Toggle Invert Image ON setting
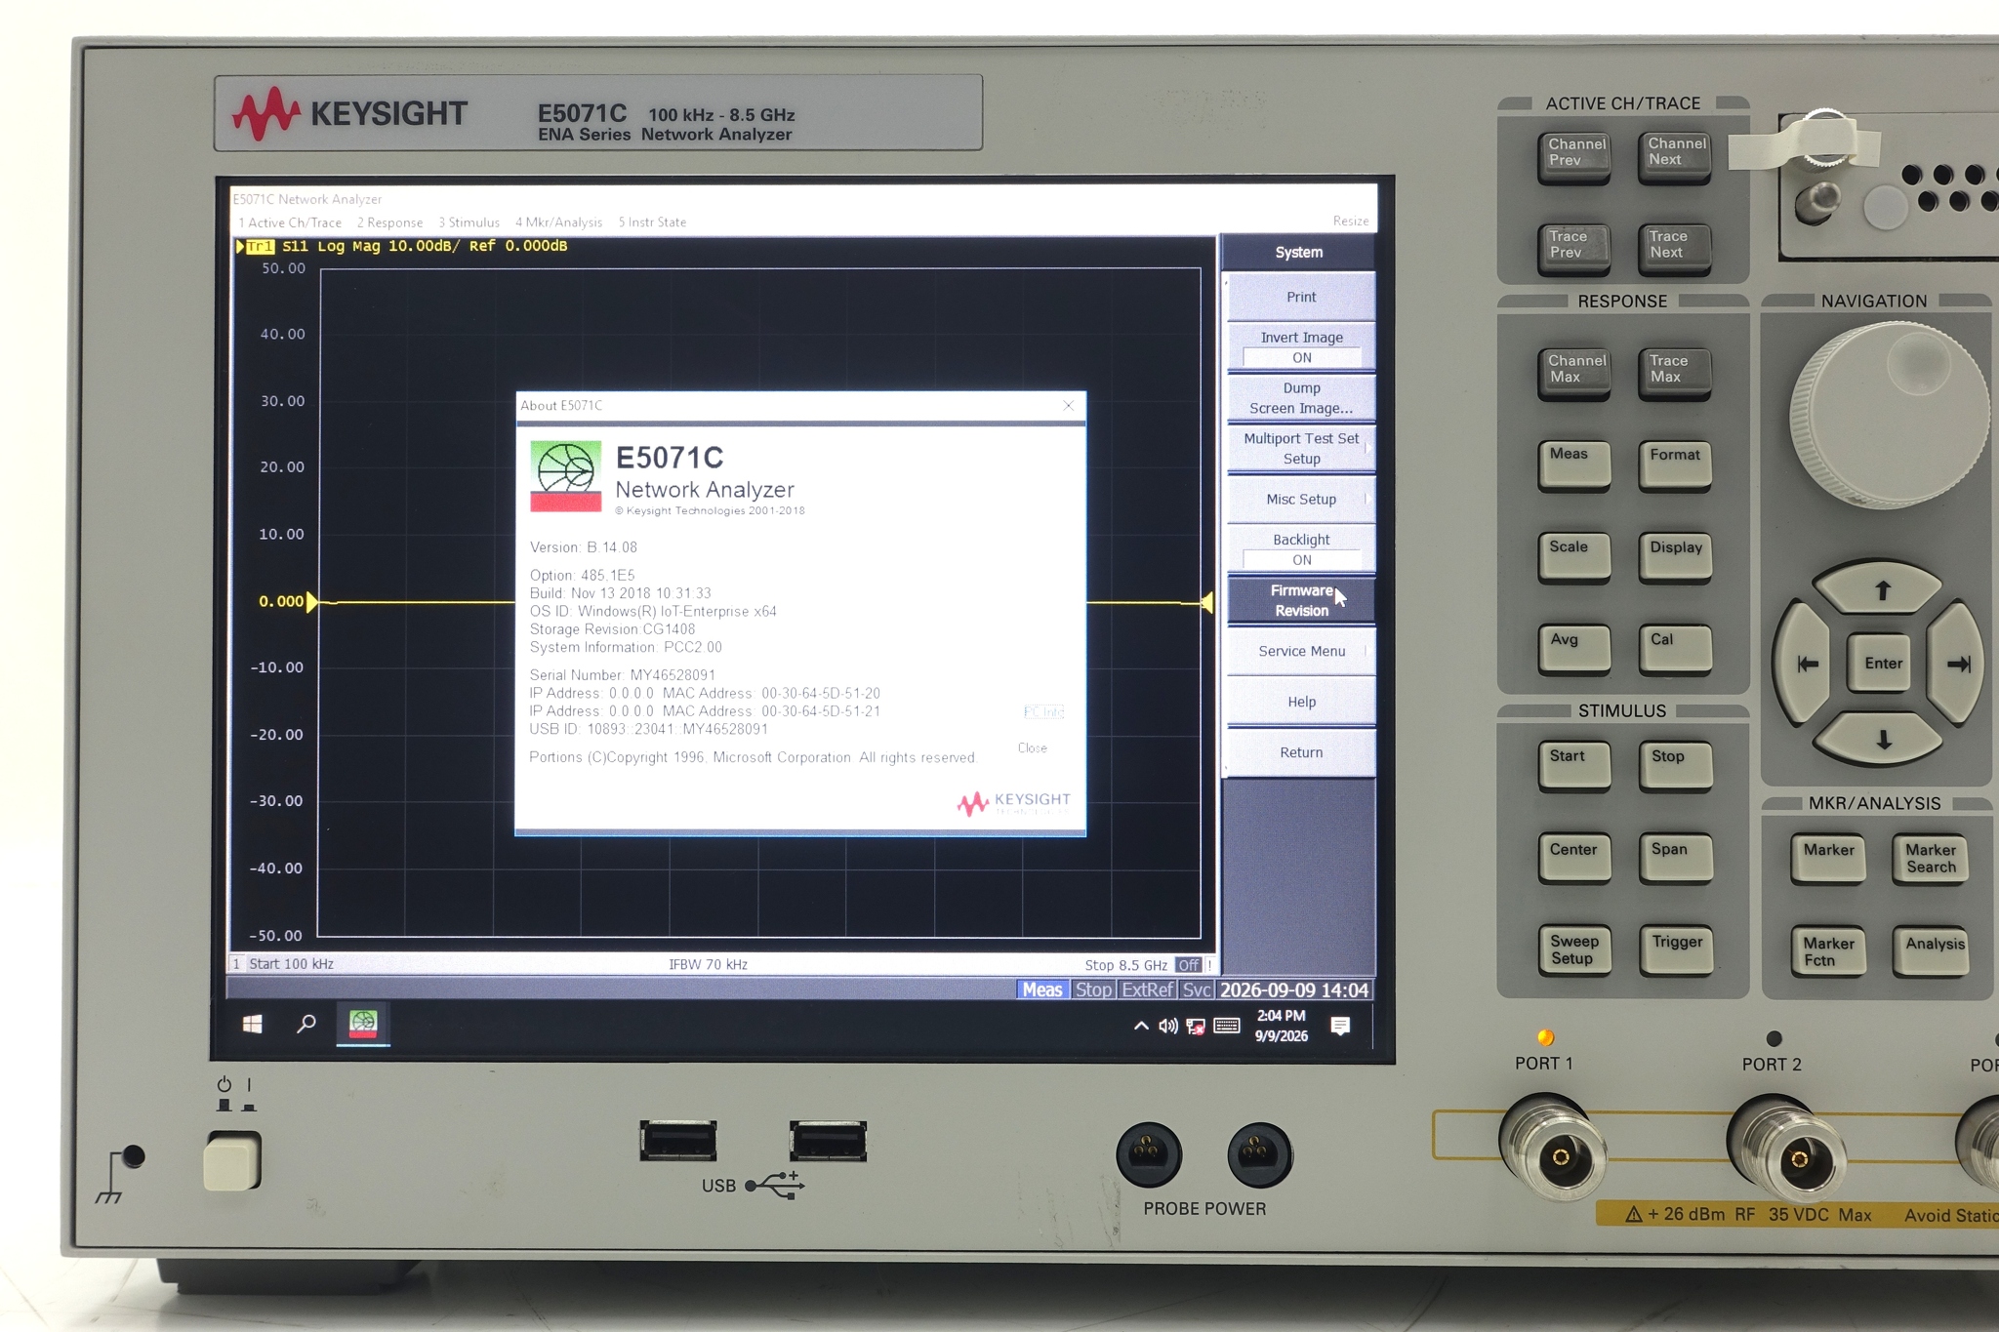Screen dimensions: 1999x1332 tap(1301, 347)
